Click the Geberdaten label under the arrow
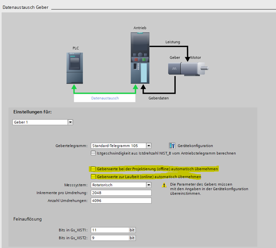276x248 pixels. click(158, 98)
